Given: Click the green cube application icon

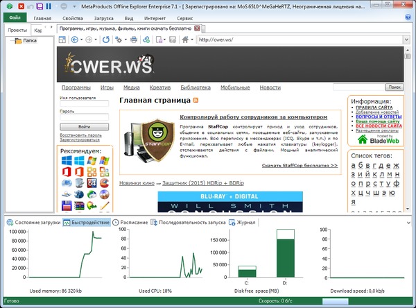Looking at the screenshot, I should [x=10, y=6].
